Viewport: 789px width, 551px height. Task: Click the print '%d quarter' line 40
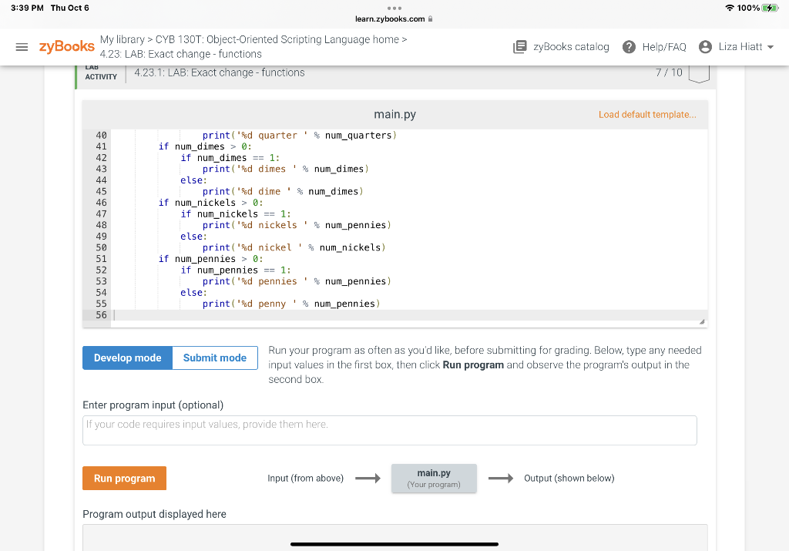coord(300,136)
